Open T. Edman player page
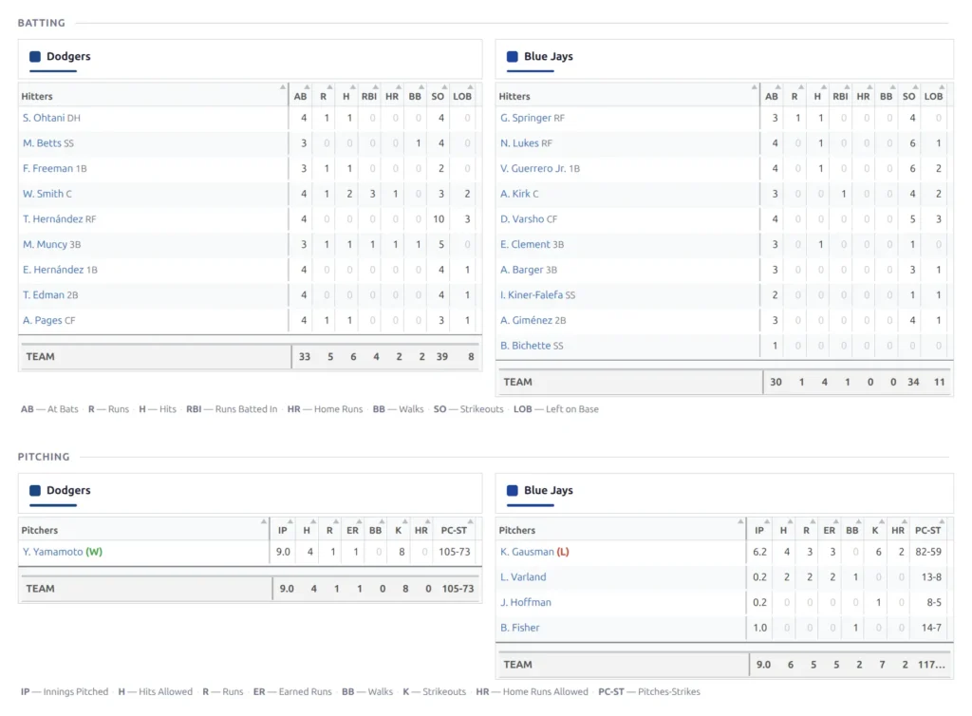The height and width of the screenshot is (716, 972). click(x=44, y=295)
